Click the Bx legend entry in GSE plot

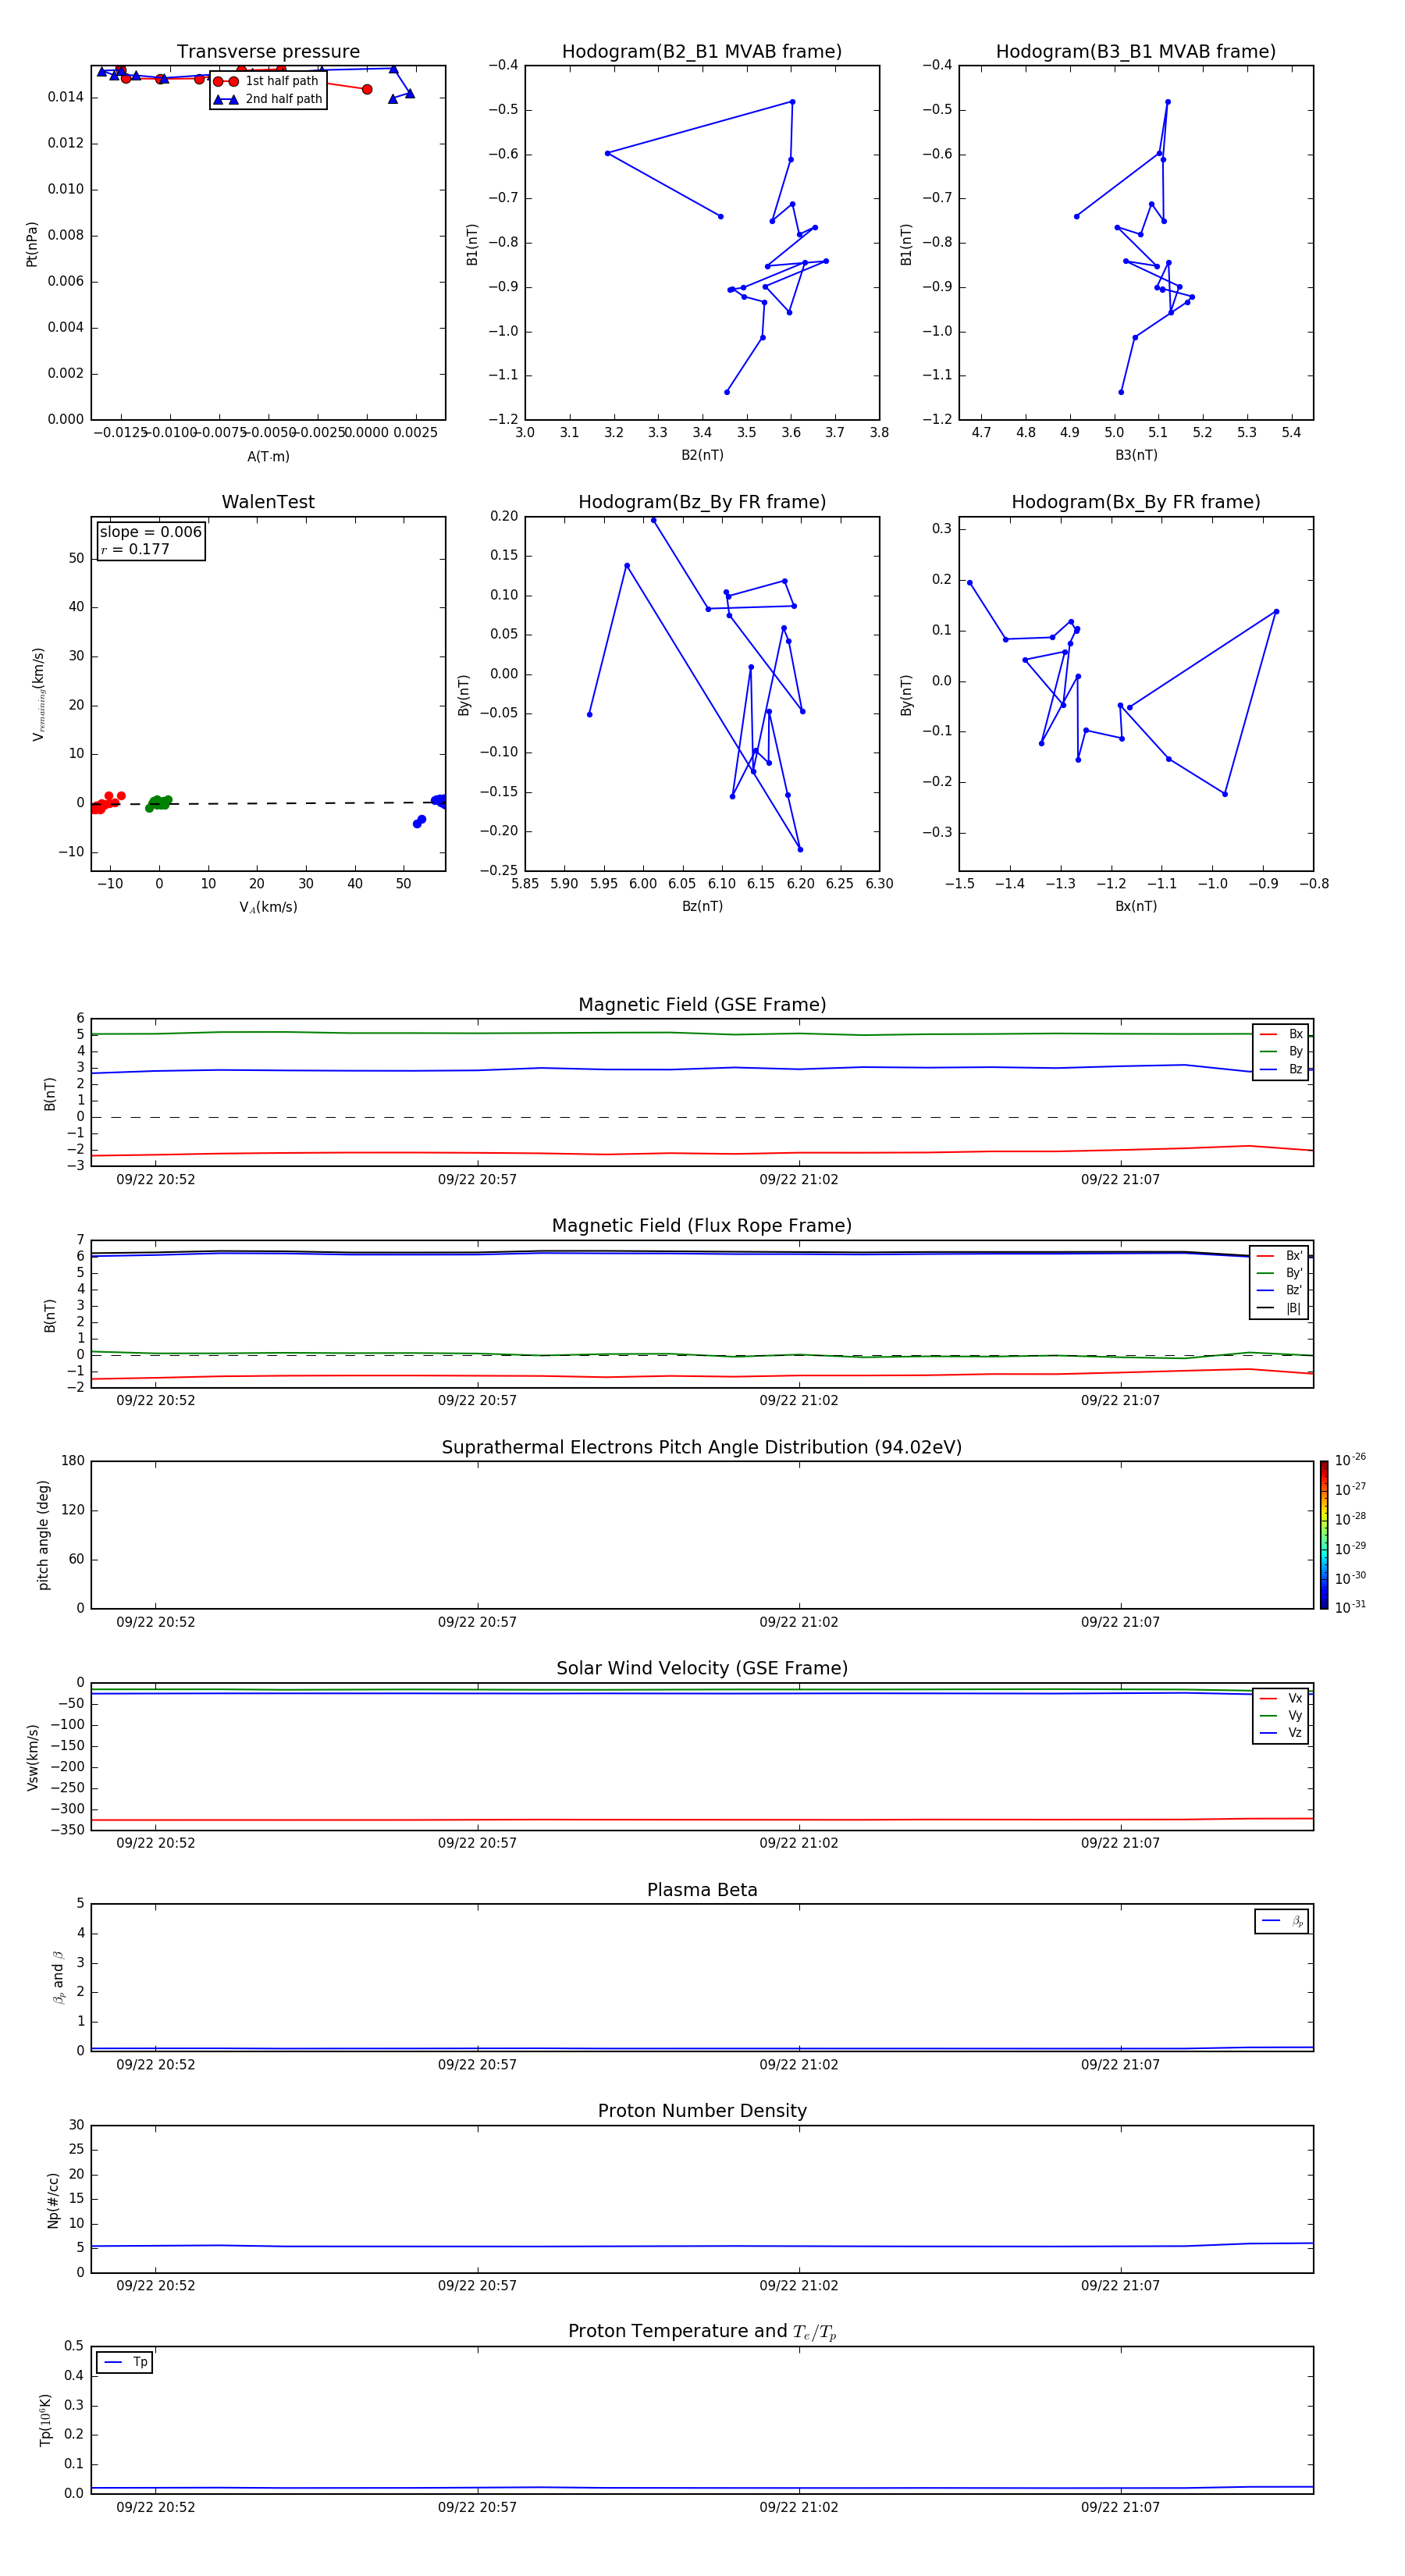coord(1281,1034)
